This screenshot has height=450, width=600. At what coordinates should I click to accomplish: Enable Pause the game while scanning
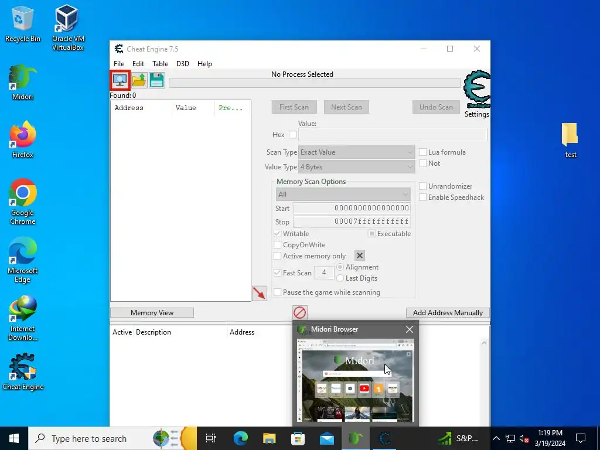(x=277, y=292)
